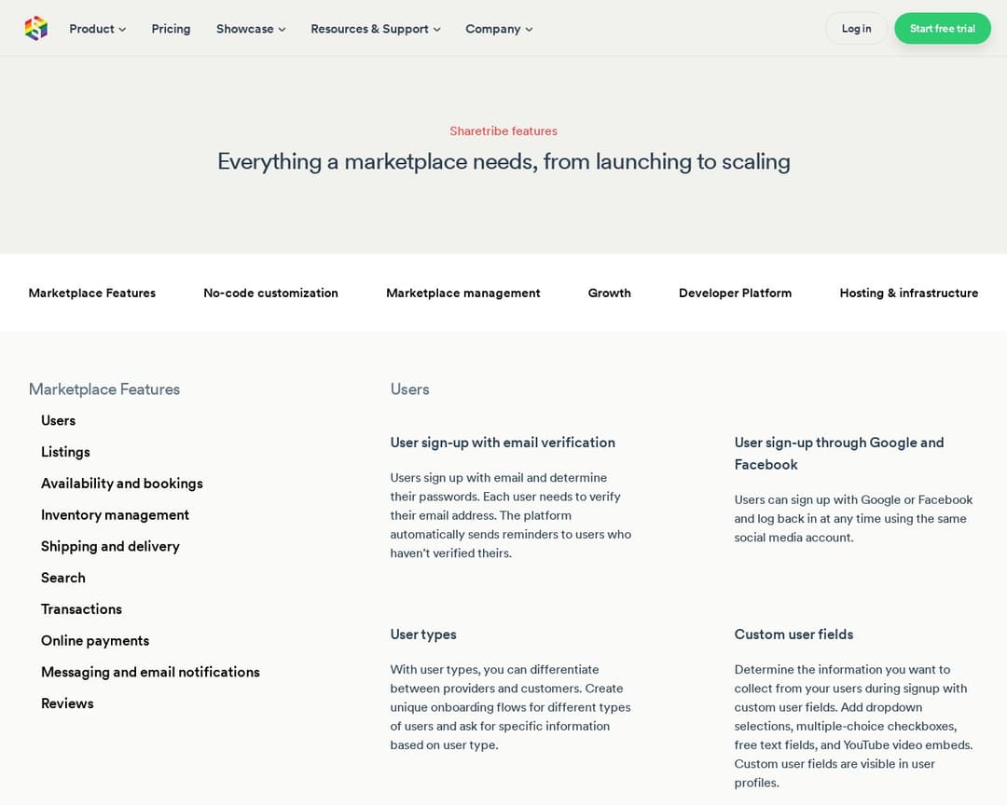
Task: Expand the Company dropdown menu
Action: [x=499, y=29]
